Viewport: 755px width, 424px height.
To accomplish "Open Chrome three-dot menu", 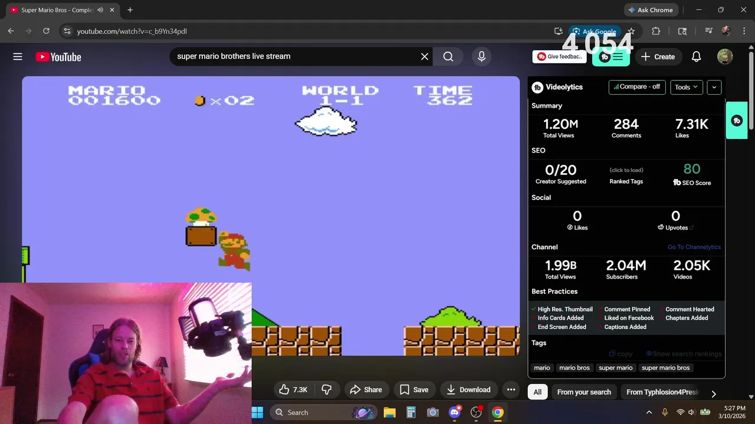I will [x=743, y=31].
